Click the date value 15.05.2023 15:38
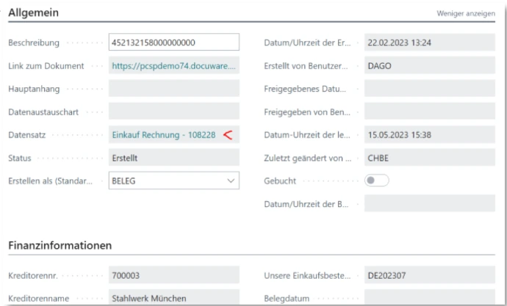The image size is (507, 306). (x=430, y=134)
